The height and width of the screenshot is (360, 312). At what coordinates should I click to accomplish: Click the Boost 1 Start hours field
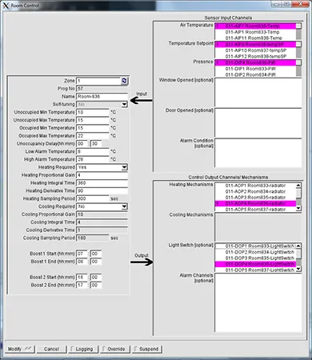click(x=82, y=254)
